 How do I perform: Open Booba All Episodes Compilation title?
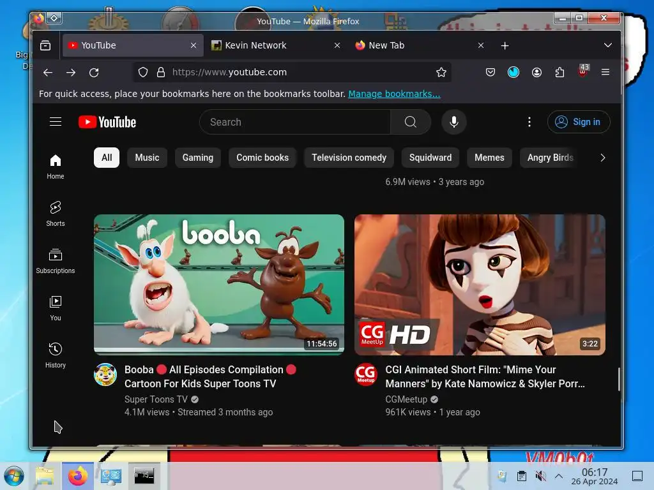click(x=210, y=376)
